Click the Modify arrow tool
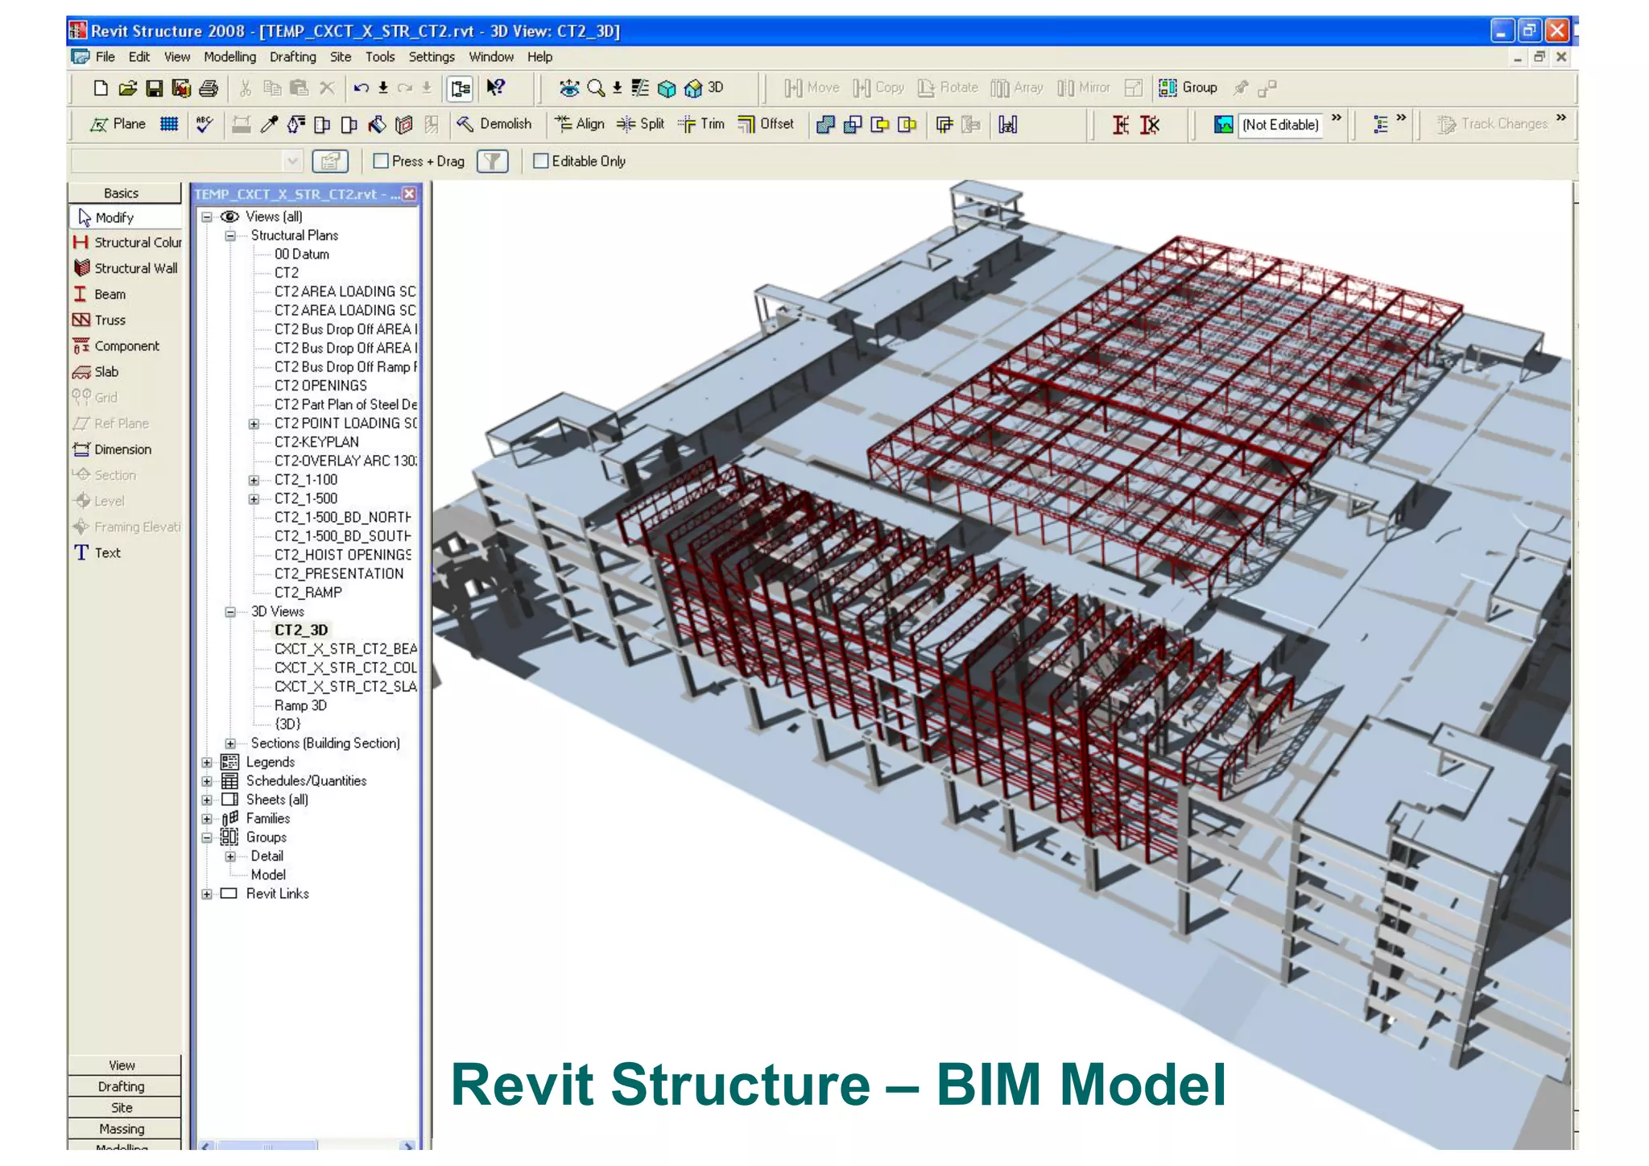This screenshot has width=1649, height=1166. pyautogui.click(x=125, y=217)
